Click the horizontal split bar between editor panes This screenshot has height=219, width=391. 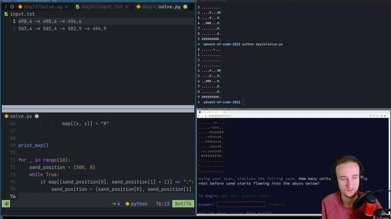click(98, 108)
